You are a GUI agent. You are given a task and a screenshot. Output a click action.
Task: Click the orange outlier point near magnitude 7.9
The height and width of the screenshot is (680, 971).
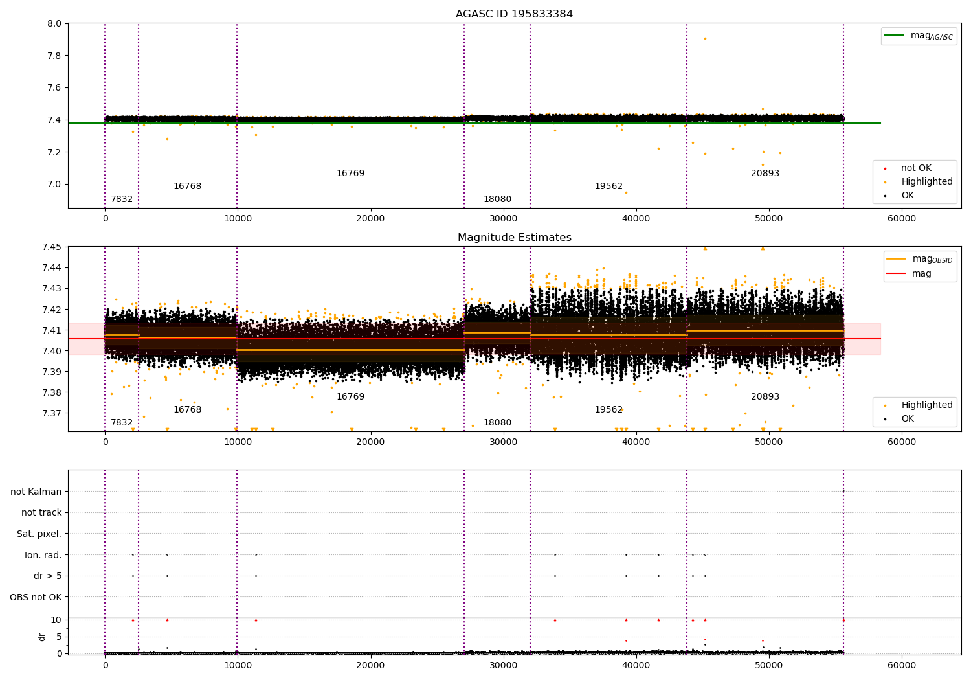click(x=705, y=38)
